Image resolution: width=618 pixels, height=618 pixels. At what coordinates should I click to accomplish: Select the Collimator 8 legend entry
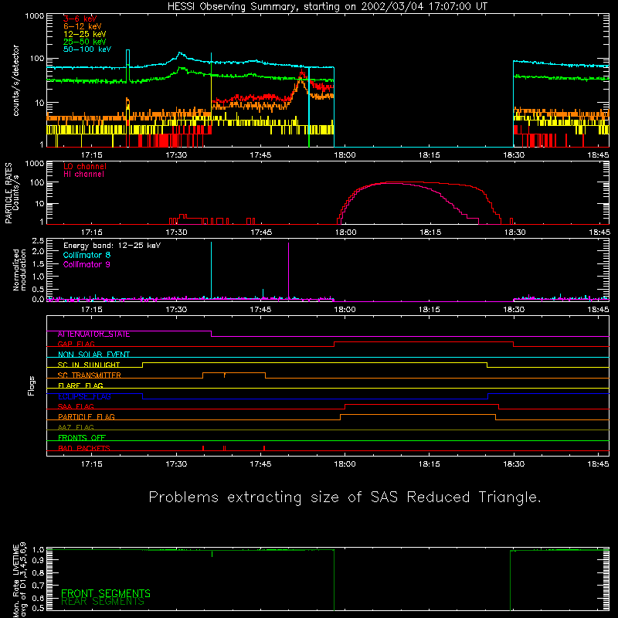87,255
